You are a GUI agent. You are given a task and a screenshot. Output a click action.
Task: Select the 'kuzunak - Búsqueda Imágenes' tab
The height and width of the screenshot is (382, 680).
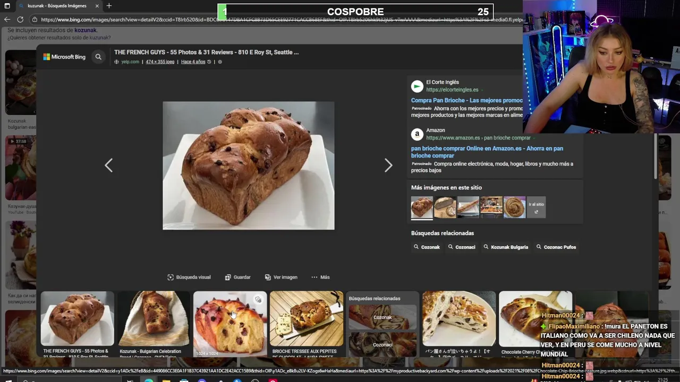point(57,6)
